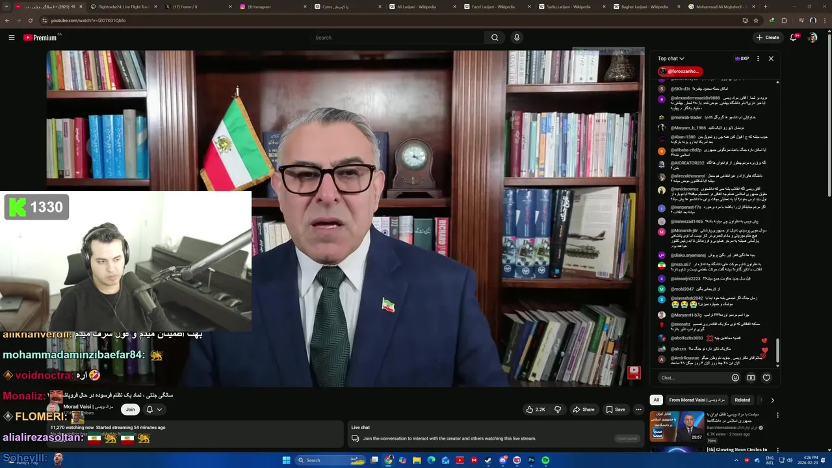Screen dimensions: 832x468
Task: Click the Create button
Action: pos(768,38)
